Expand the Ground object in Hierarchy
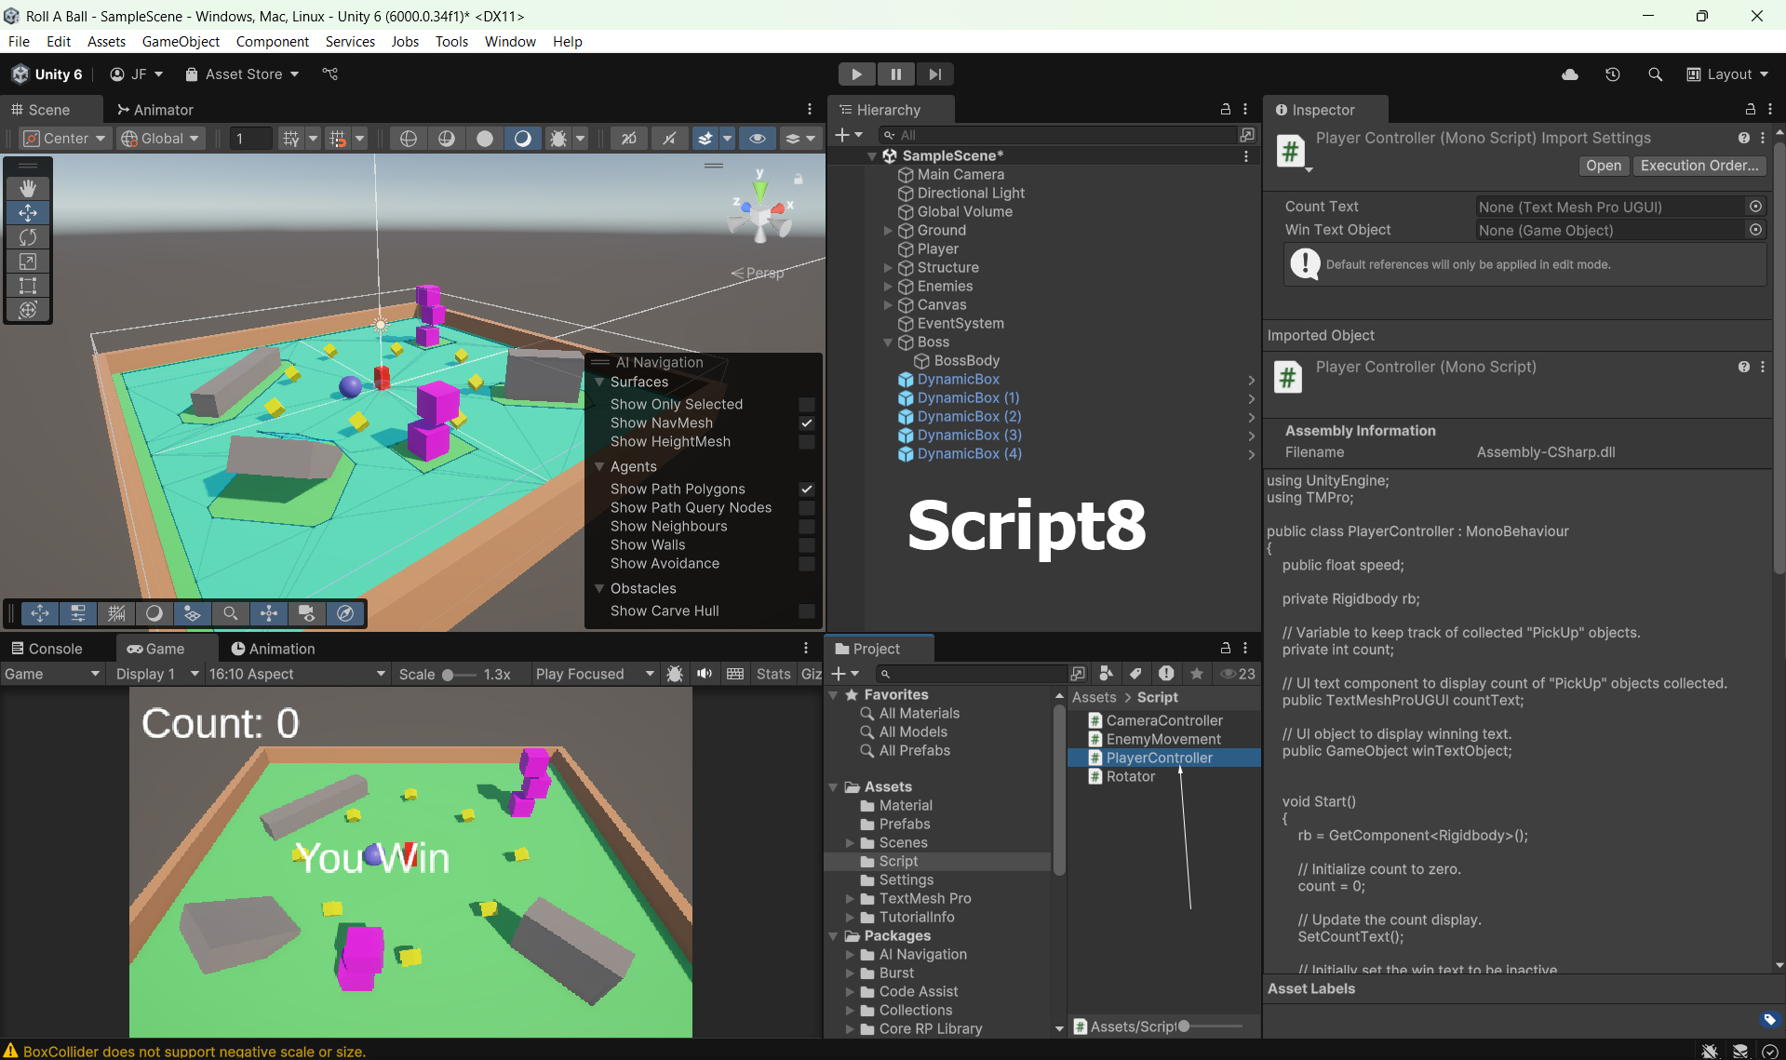1786x1060 pixels. [888, 231]
